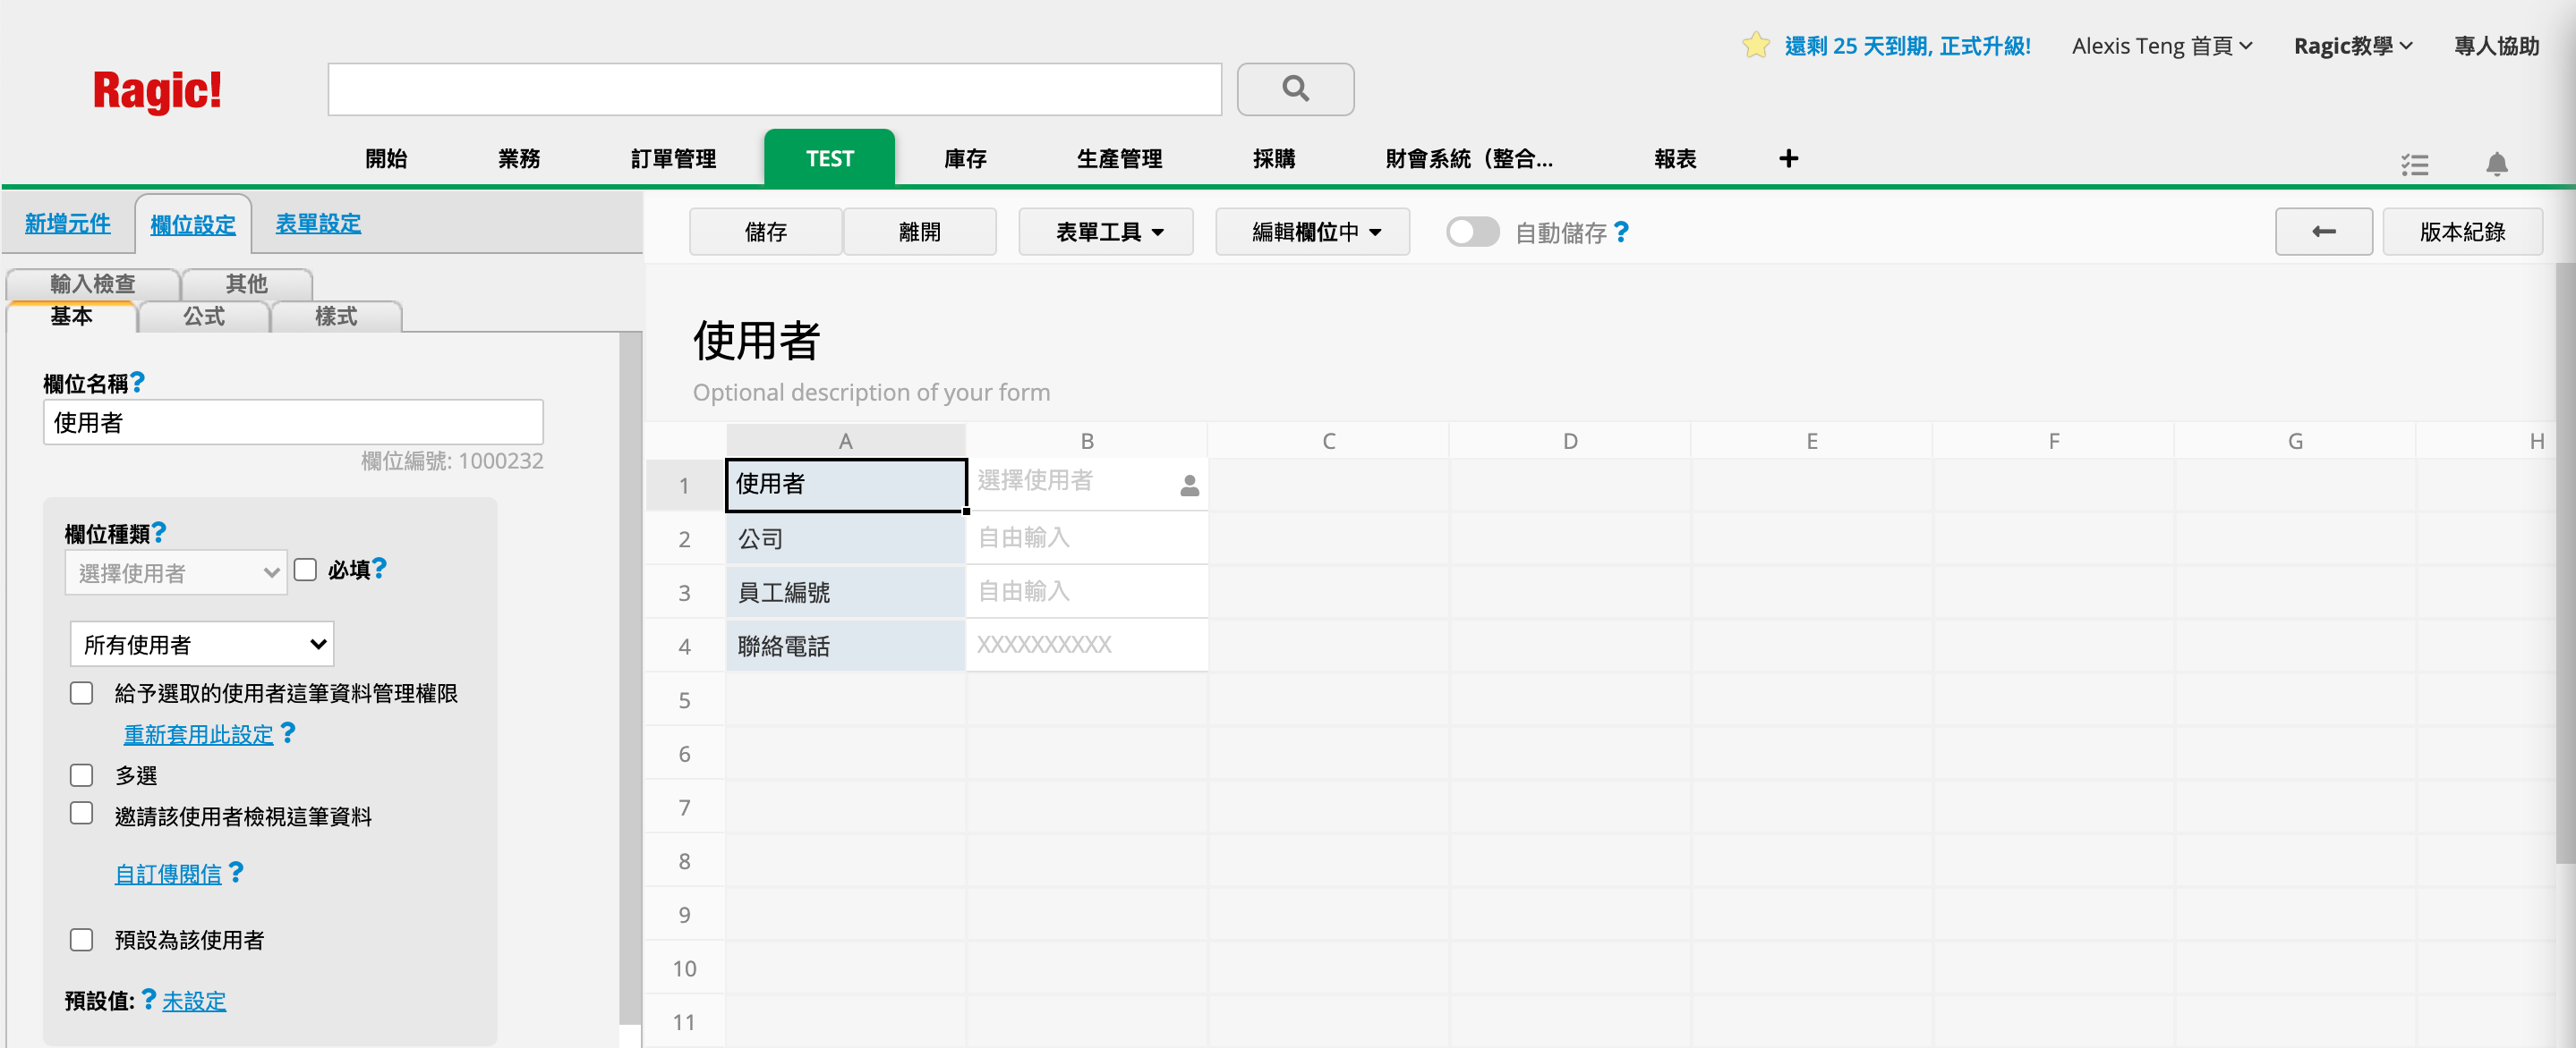Select the 基本 sub-tab
The image size is (2576, 1048).
(71, 316)
